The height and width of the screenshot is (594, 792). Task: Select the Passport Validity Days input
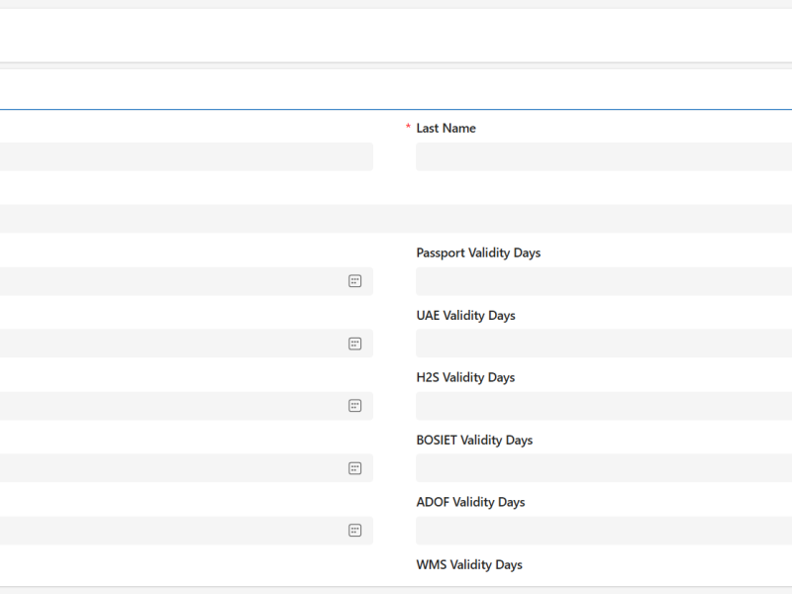(604, 281)
